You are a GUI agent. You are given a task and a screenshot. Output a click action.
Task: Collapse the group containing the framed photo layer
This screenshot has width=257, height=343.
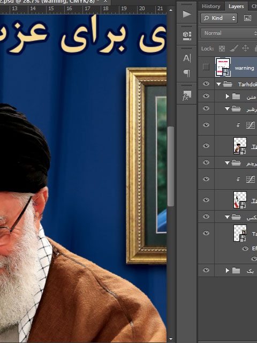(x=227, y=217)
